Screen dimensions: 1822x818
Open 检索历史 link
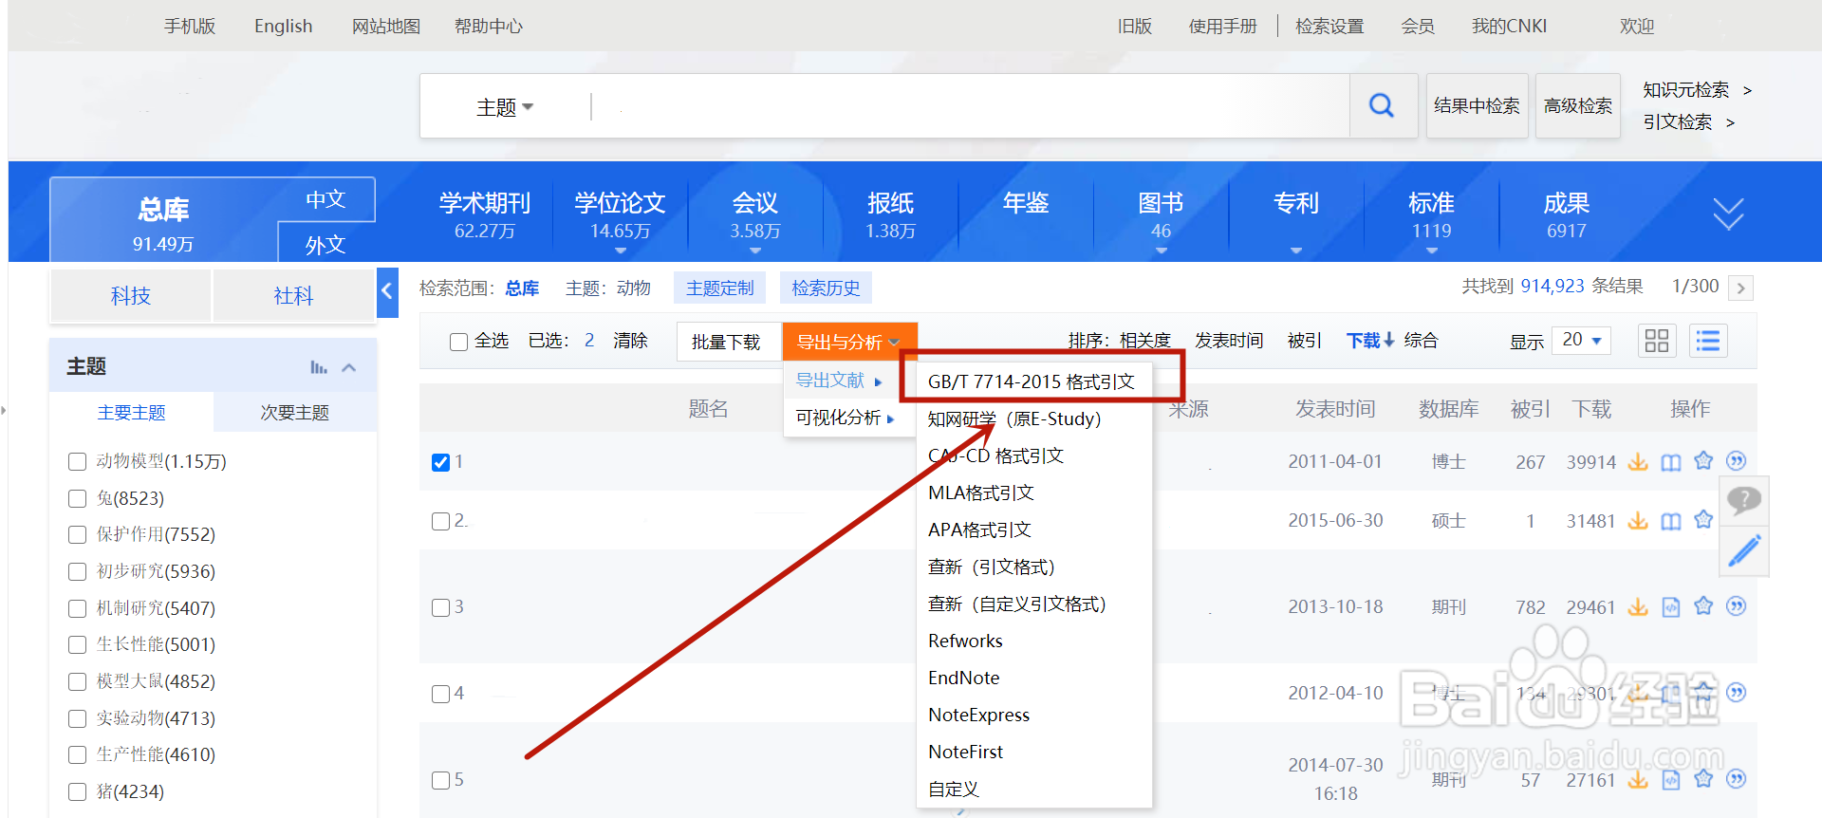(x=826, y=288)
